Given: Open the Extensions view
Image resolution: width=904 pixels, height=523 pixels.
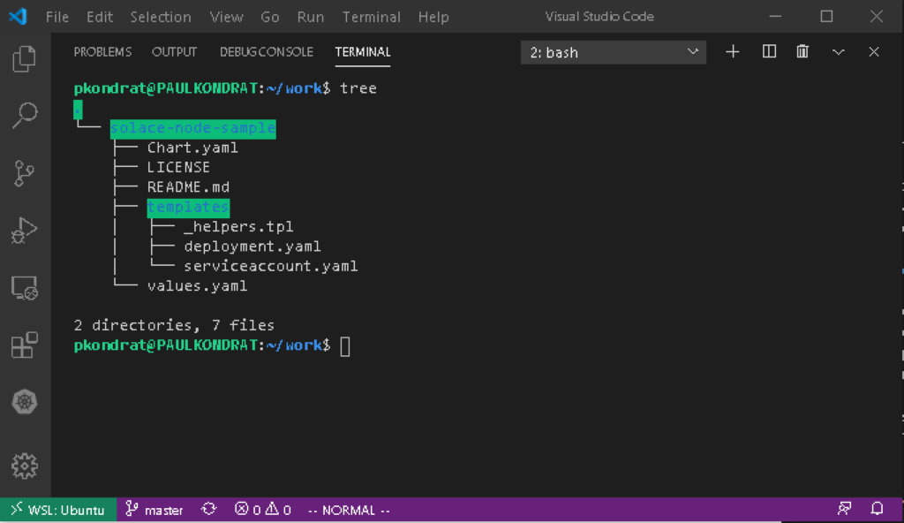Looking at the screenshot, I should [x=25, y=345].
